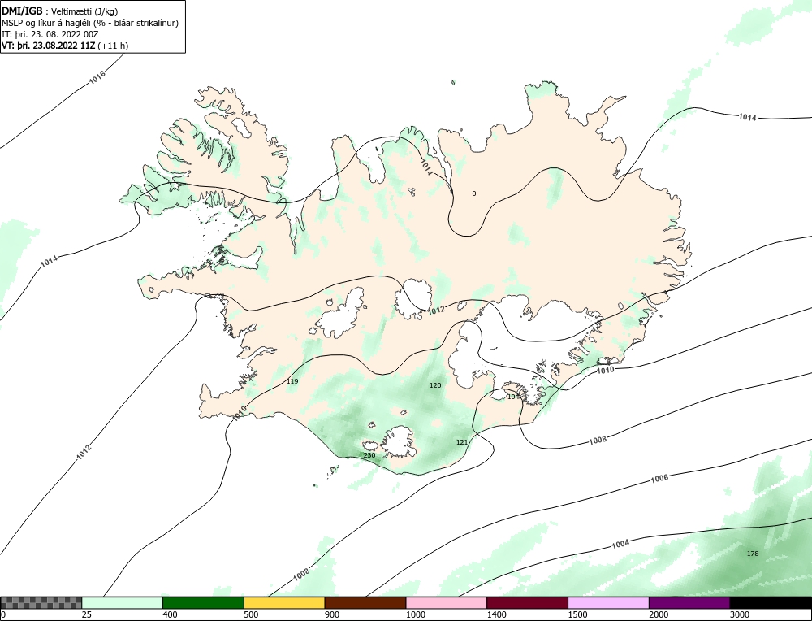Screen dimensions: 812x621
Task: Click the color scale tick label 0
Action: click(x=3, y=614)
